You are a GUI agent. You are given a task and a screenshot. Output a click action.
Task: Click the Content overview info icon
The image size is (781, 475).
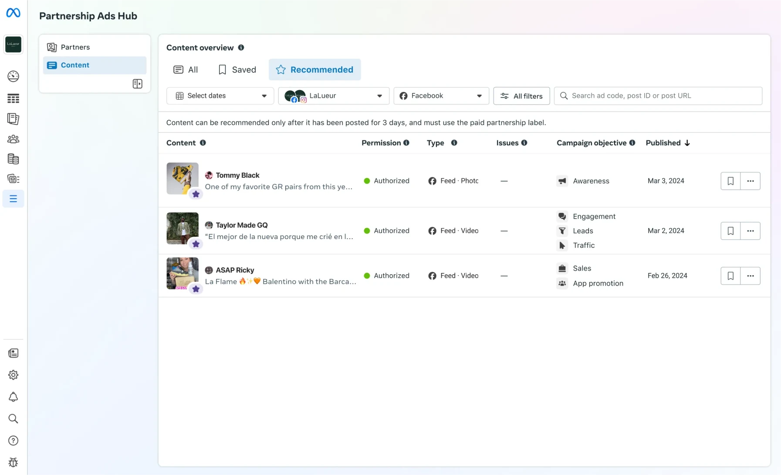coord(241,47)
